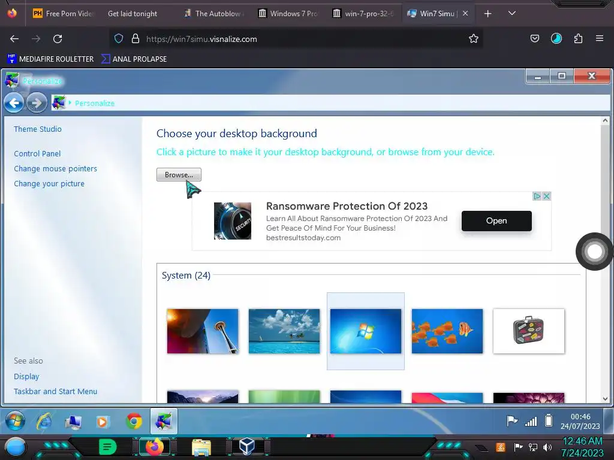Open the Control Panel link
This screenshot has height=460, width=614.
pos(37,154)
